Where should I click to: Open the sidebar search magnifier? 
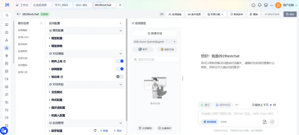click(x=7, y=15)
